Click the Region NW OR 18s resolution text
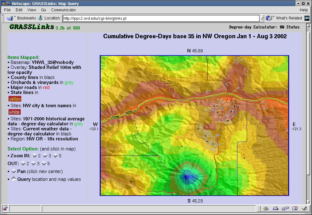312x215 pixels. (44, 139)
